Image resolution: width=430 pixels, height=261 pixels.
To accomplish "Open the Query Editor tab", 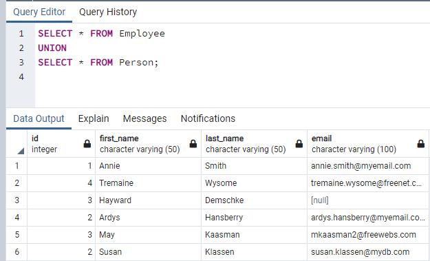I will (x=39, y=12).
